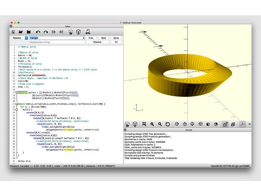Run Preview from the editor toolbar
261x196 pixels.
pyautogui.click(x=71, y=32)
